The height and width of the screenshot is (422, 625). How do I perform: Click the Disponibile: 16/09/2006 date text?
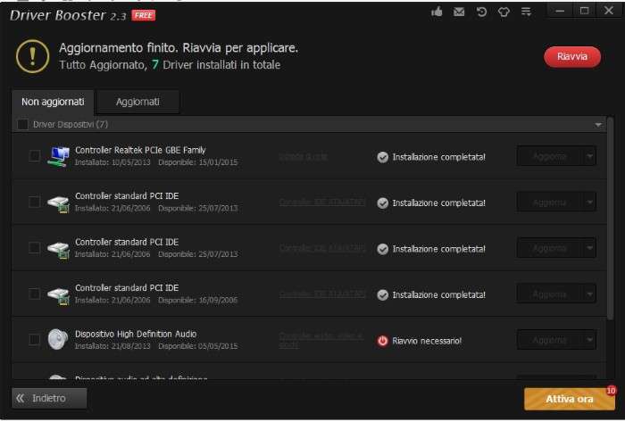(x=197, y=300)
